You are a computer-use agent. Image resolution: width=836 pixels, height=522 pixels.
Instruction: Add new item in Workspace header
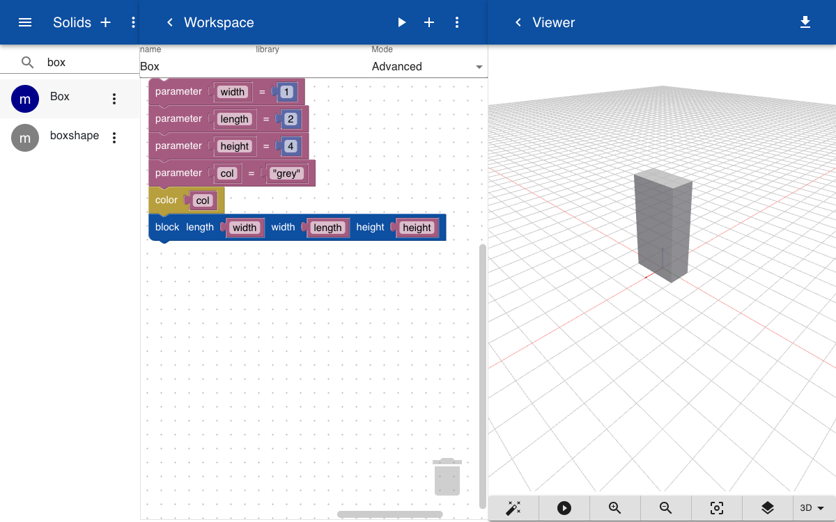[x=429, y=22]
